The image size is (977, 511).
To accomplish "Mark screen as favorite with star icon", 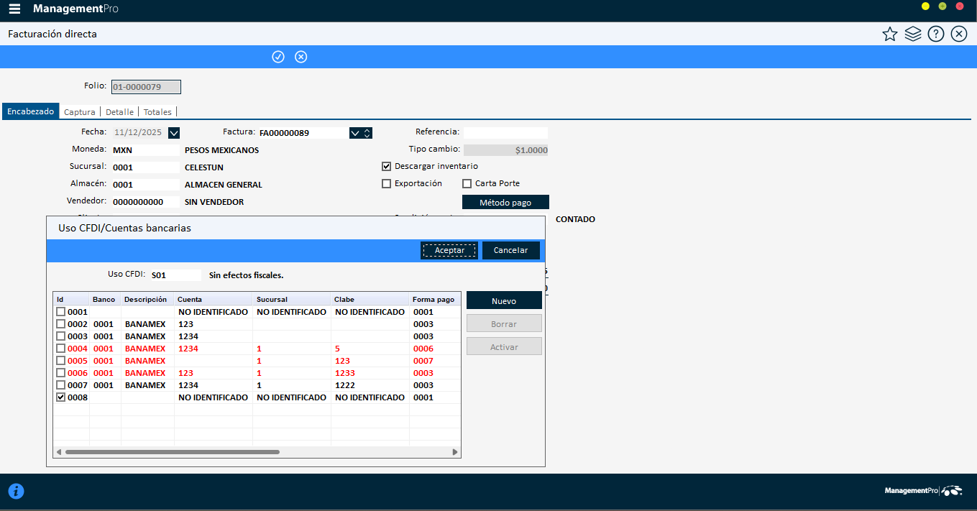I will (890, 34).
